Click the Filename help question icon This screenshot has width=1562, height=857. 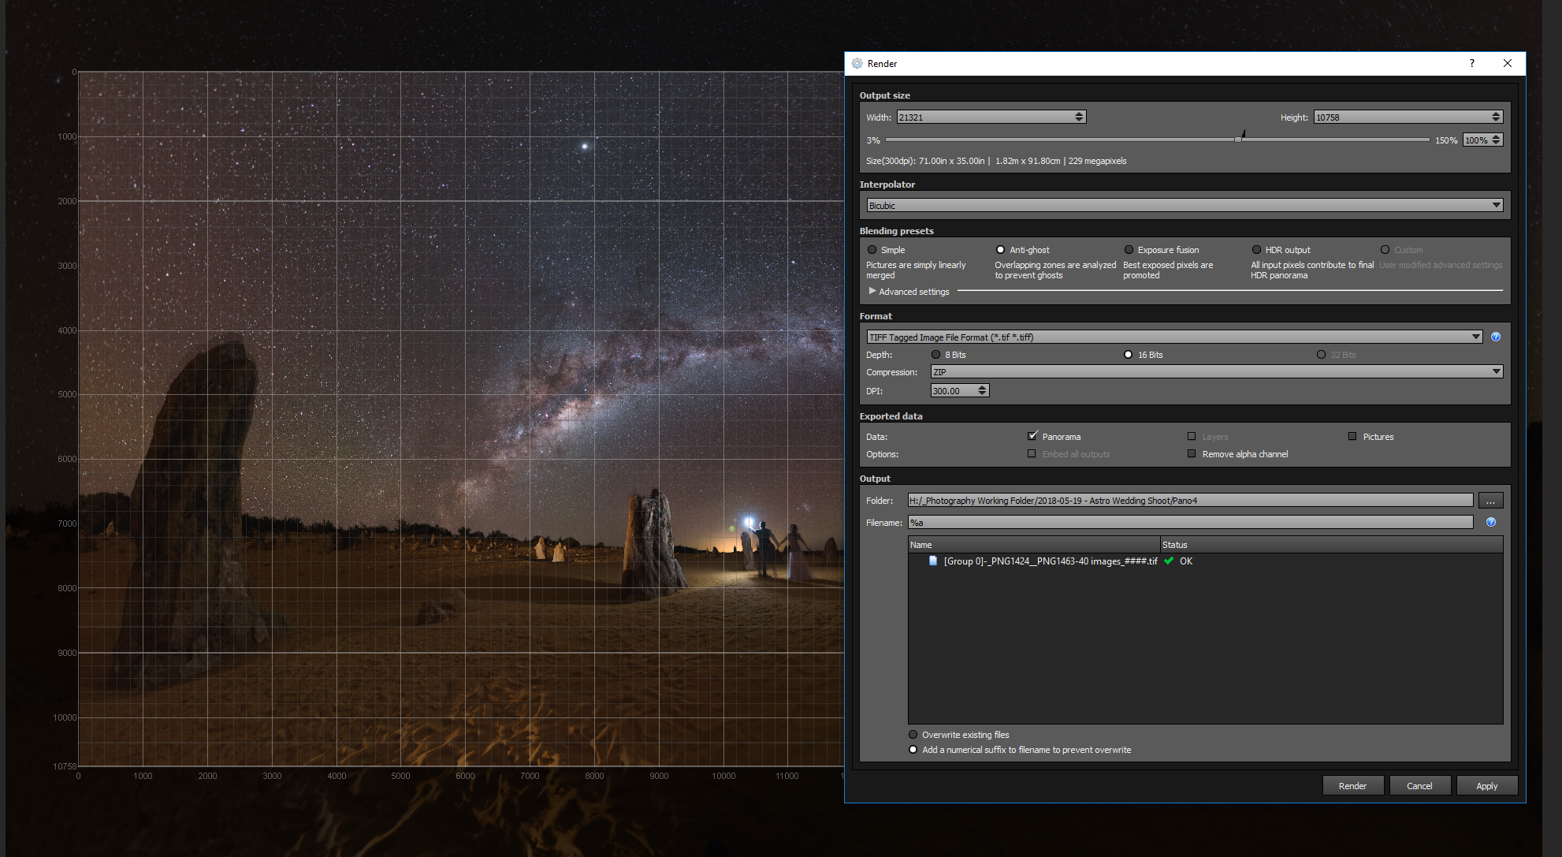[x=1490, y=522]
